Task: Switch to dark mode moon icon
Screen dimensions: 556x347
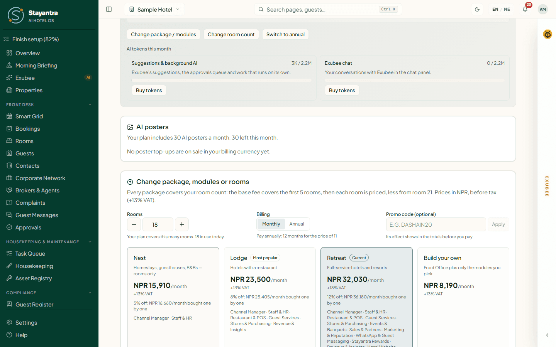Action: pos(477,9)
